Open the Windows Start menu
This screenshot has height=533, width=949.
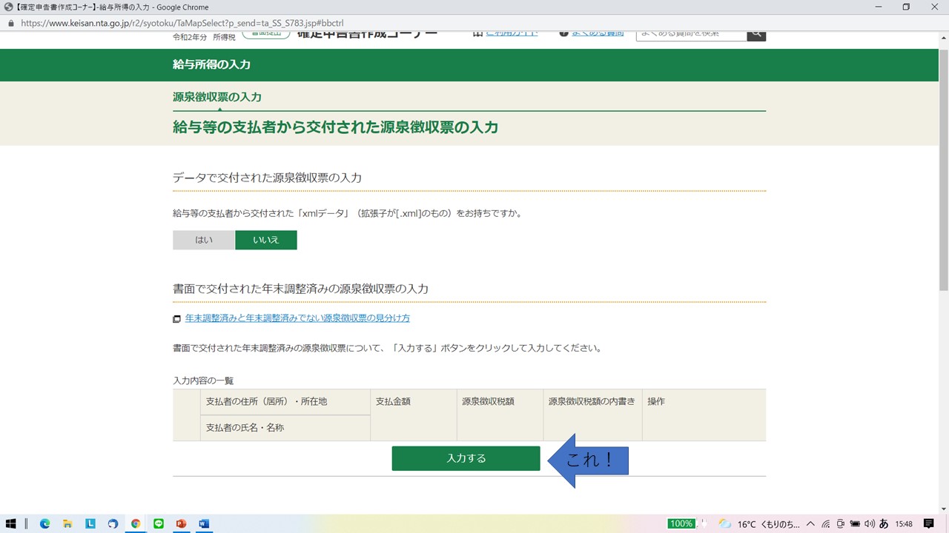pos(11,523)
